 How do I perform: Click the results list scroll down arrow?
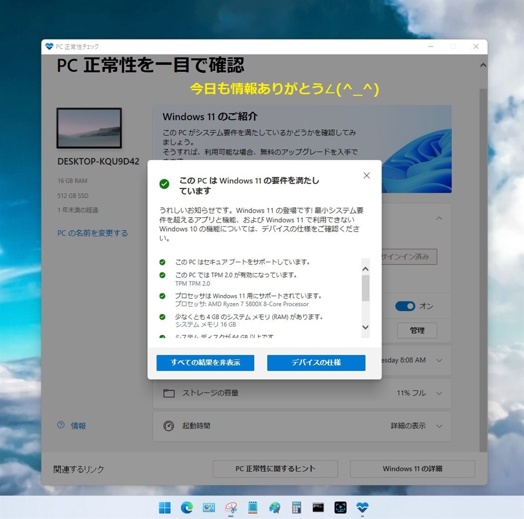tap(365, 327)
